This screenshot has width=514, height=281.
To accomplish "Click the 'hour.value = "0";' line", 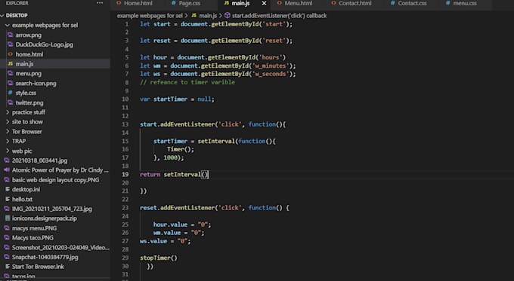I will point(182,224).
